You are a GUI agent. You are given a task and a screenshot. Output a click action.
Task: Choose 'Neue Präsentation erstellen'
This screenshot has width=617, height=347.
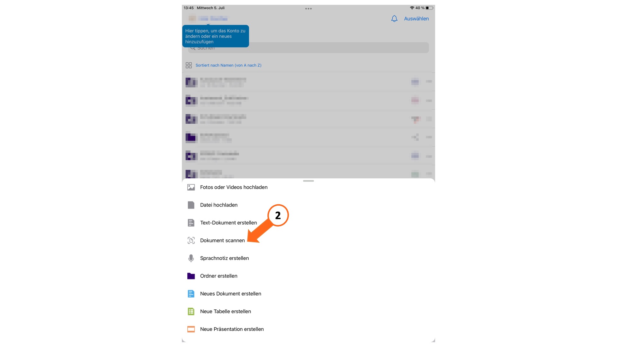click(232, 329)
